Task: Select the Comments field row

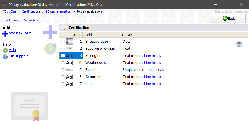Action: click(94, 77)
